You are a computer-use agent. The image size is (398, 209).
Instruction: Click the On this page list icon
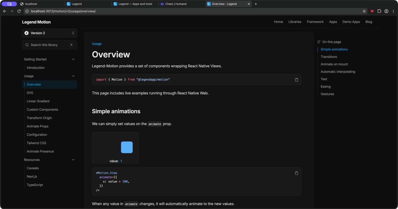pos(319,42)
